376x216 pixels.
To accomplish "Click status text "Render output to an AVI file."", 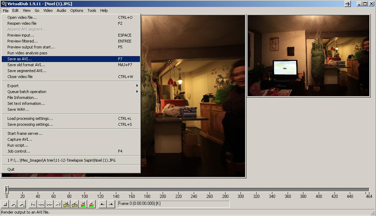I will click(x=25, y=212).
